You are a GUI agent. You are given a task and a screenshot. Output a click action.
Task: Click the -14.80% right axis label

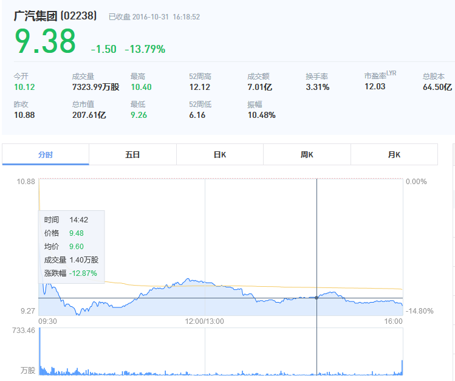point(419,311)
